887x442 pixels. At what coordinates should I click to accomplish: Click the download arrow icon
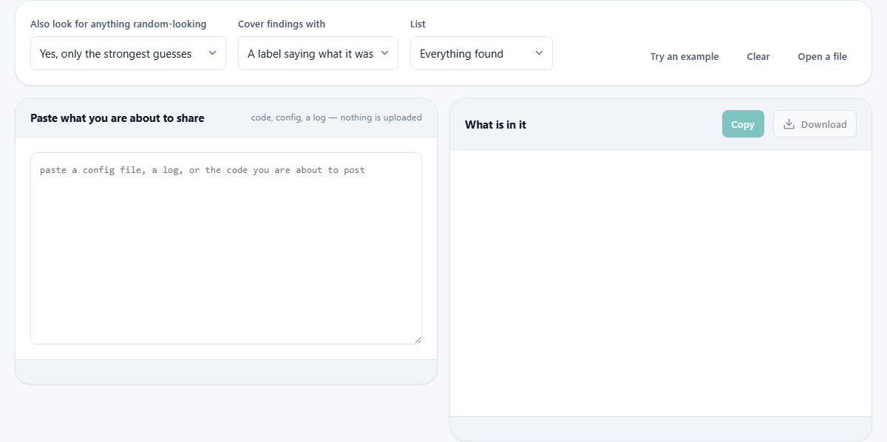[x=789, y=124]
